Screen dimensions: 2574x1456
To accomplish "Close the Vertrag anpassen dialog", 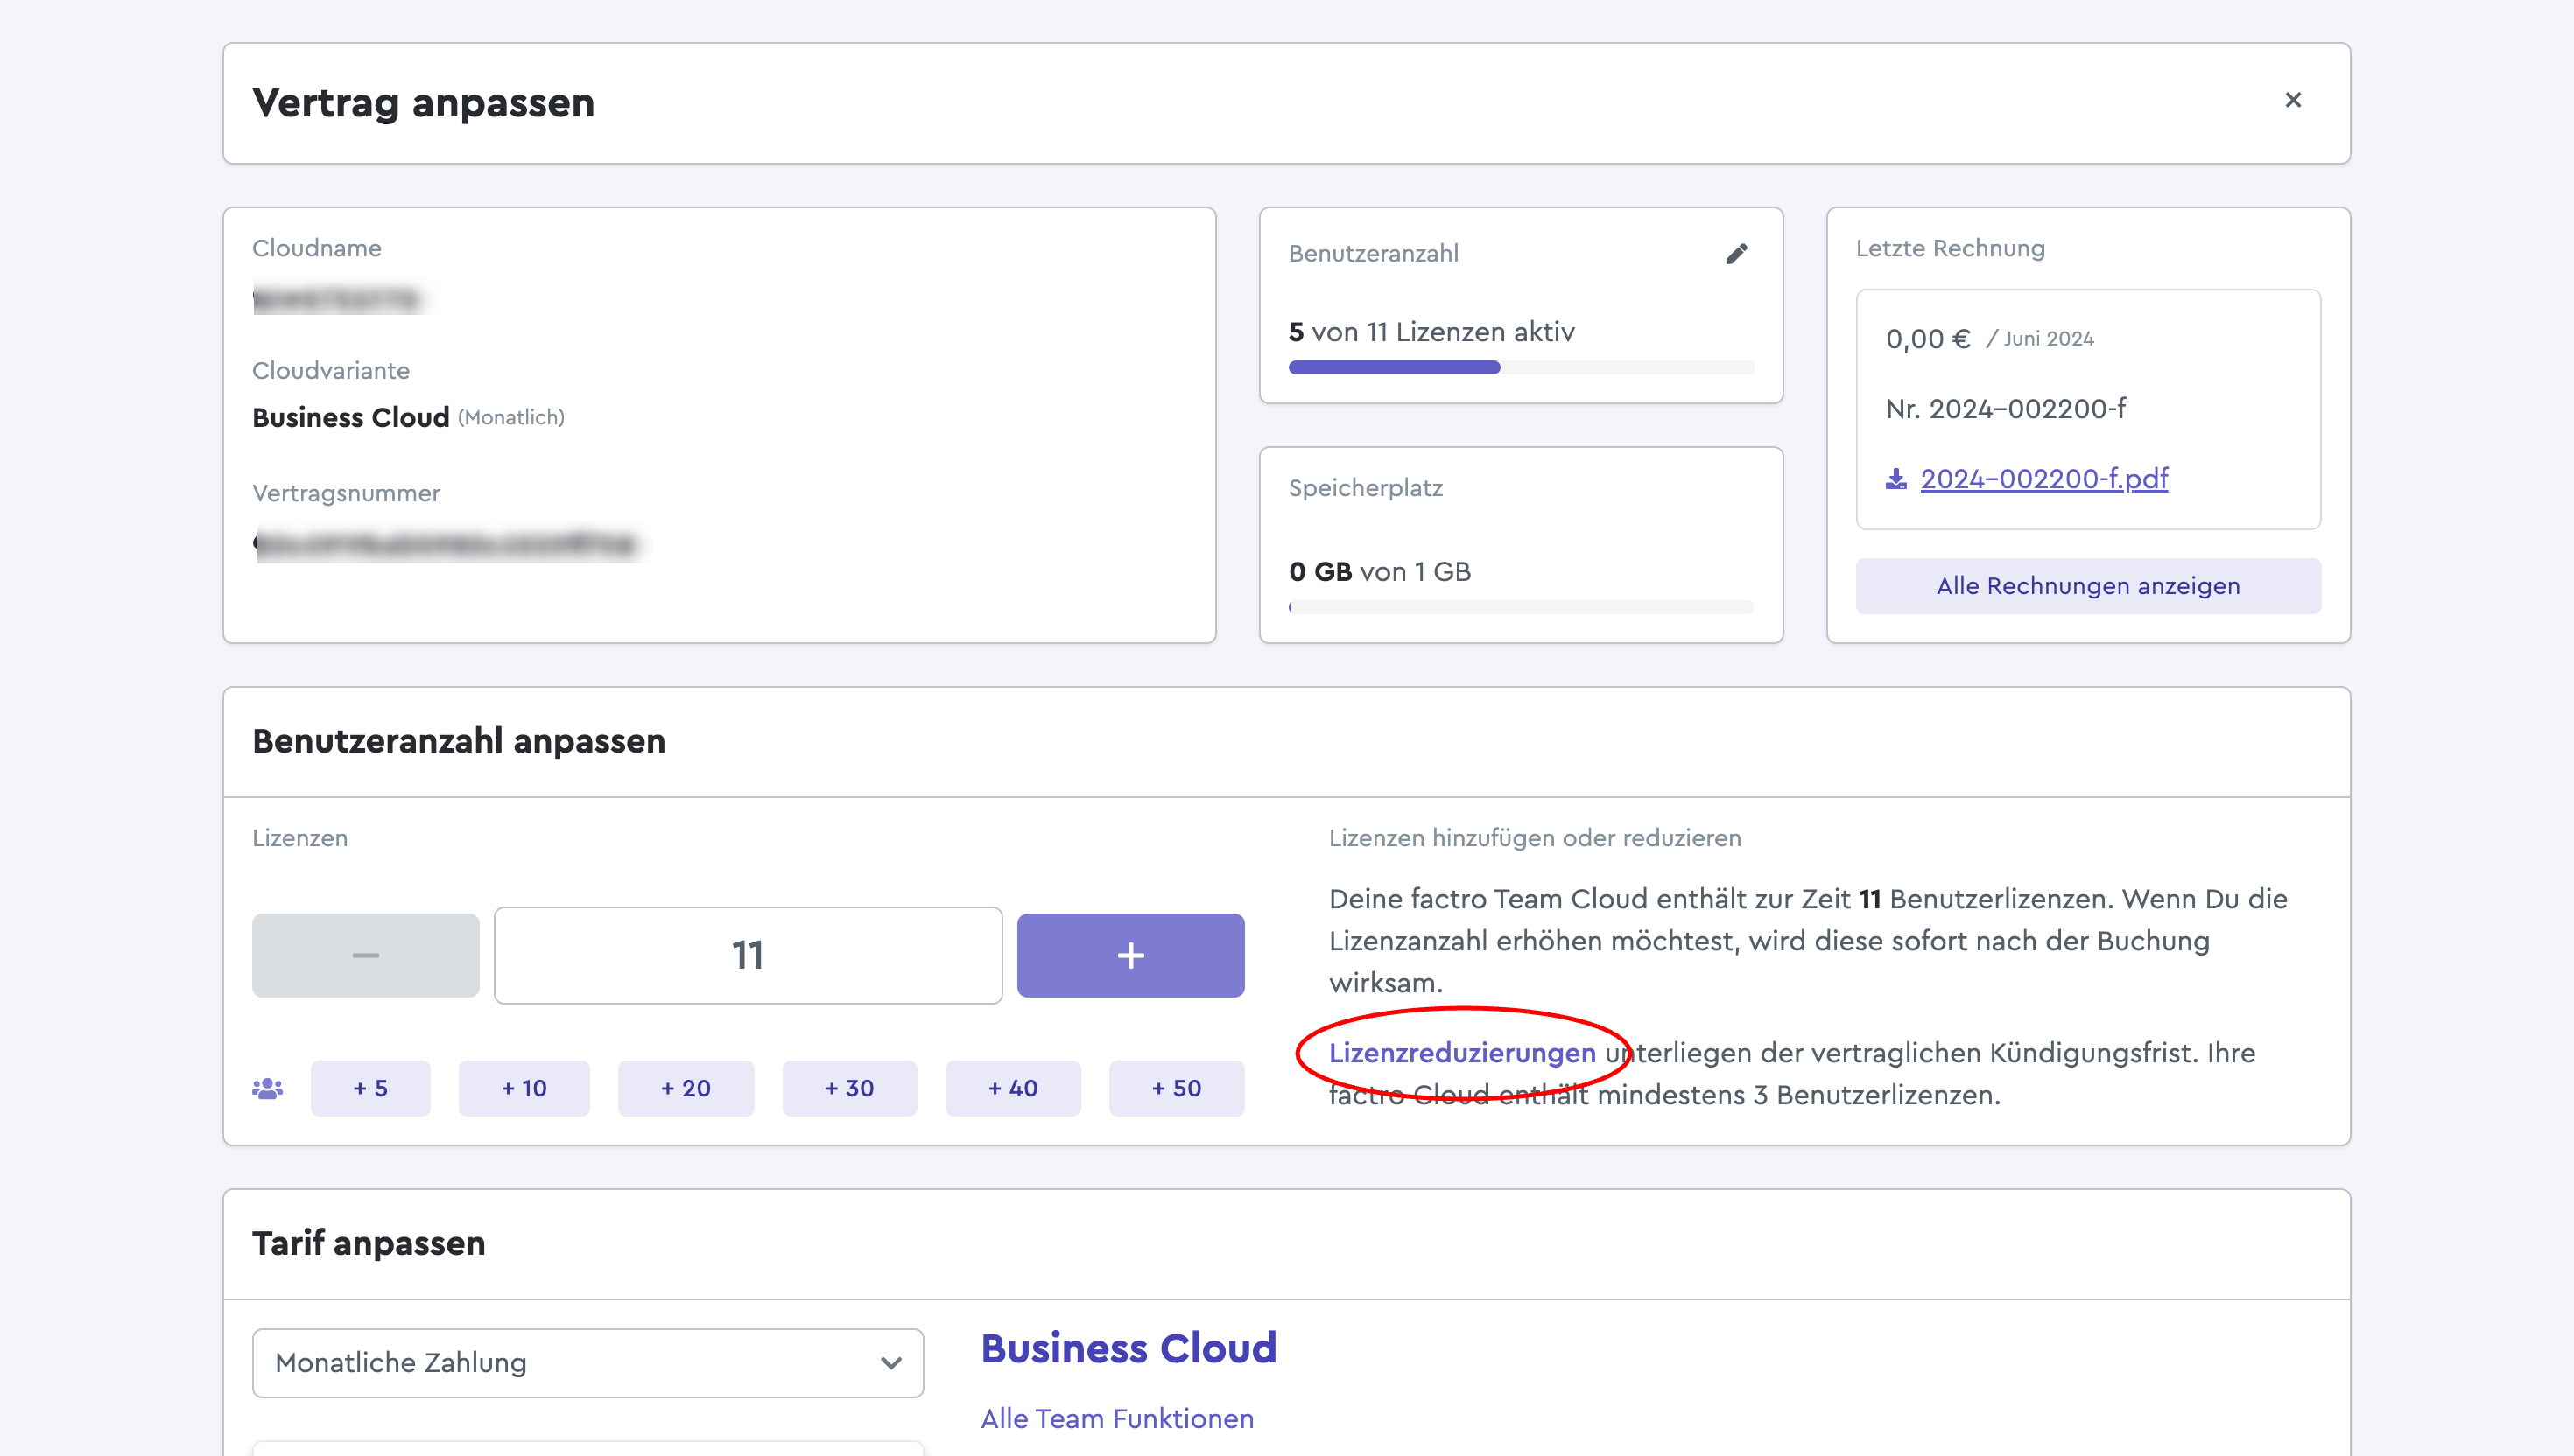I will point(2293,100).
